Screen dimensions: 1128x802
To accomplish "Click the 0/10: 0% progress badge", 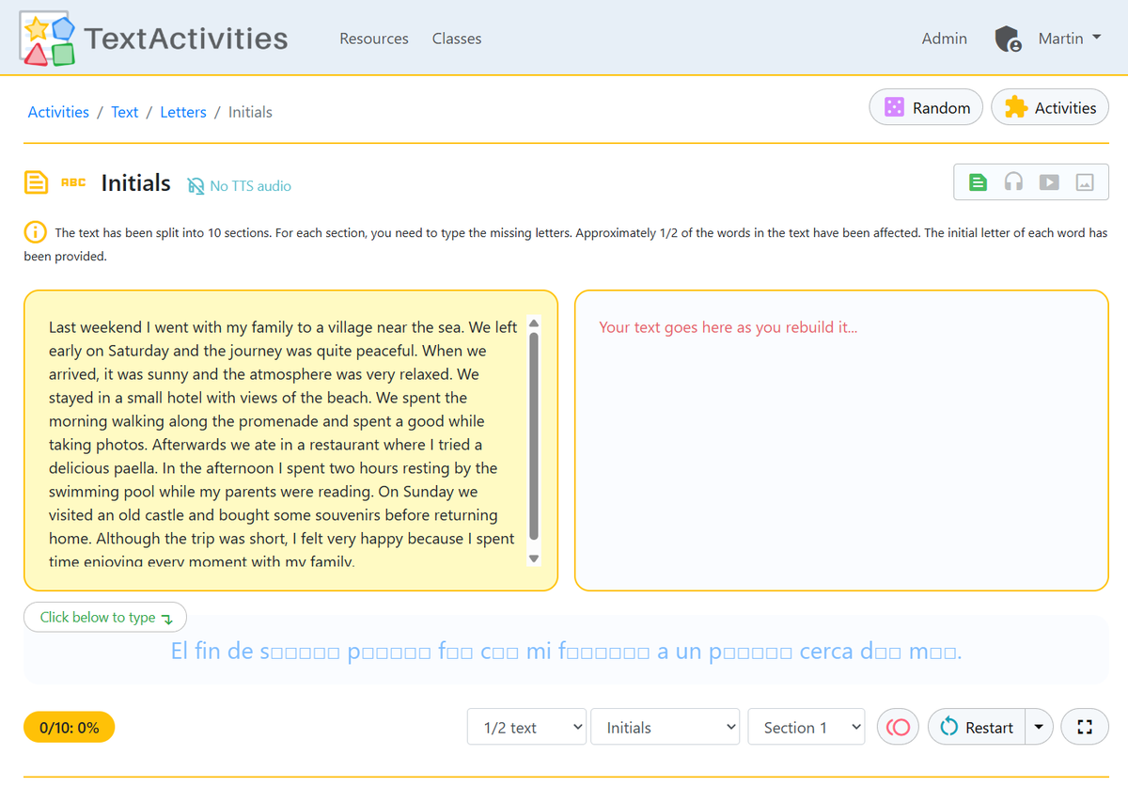I will [x=69, y=728].
